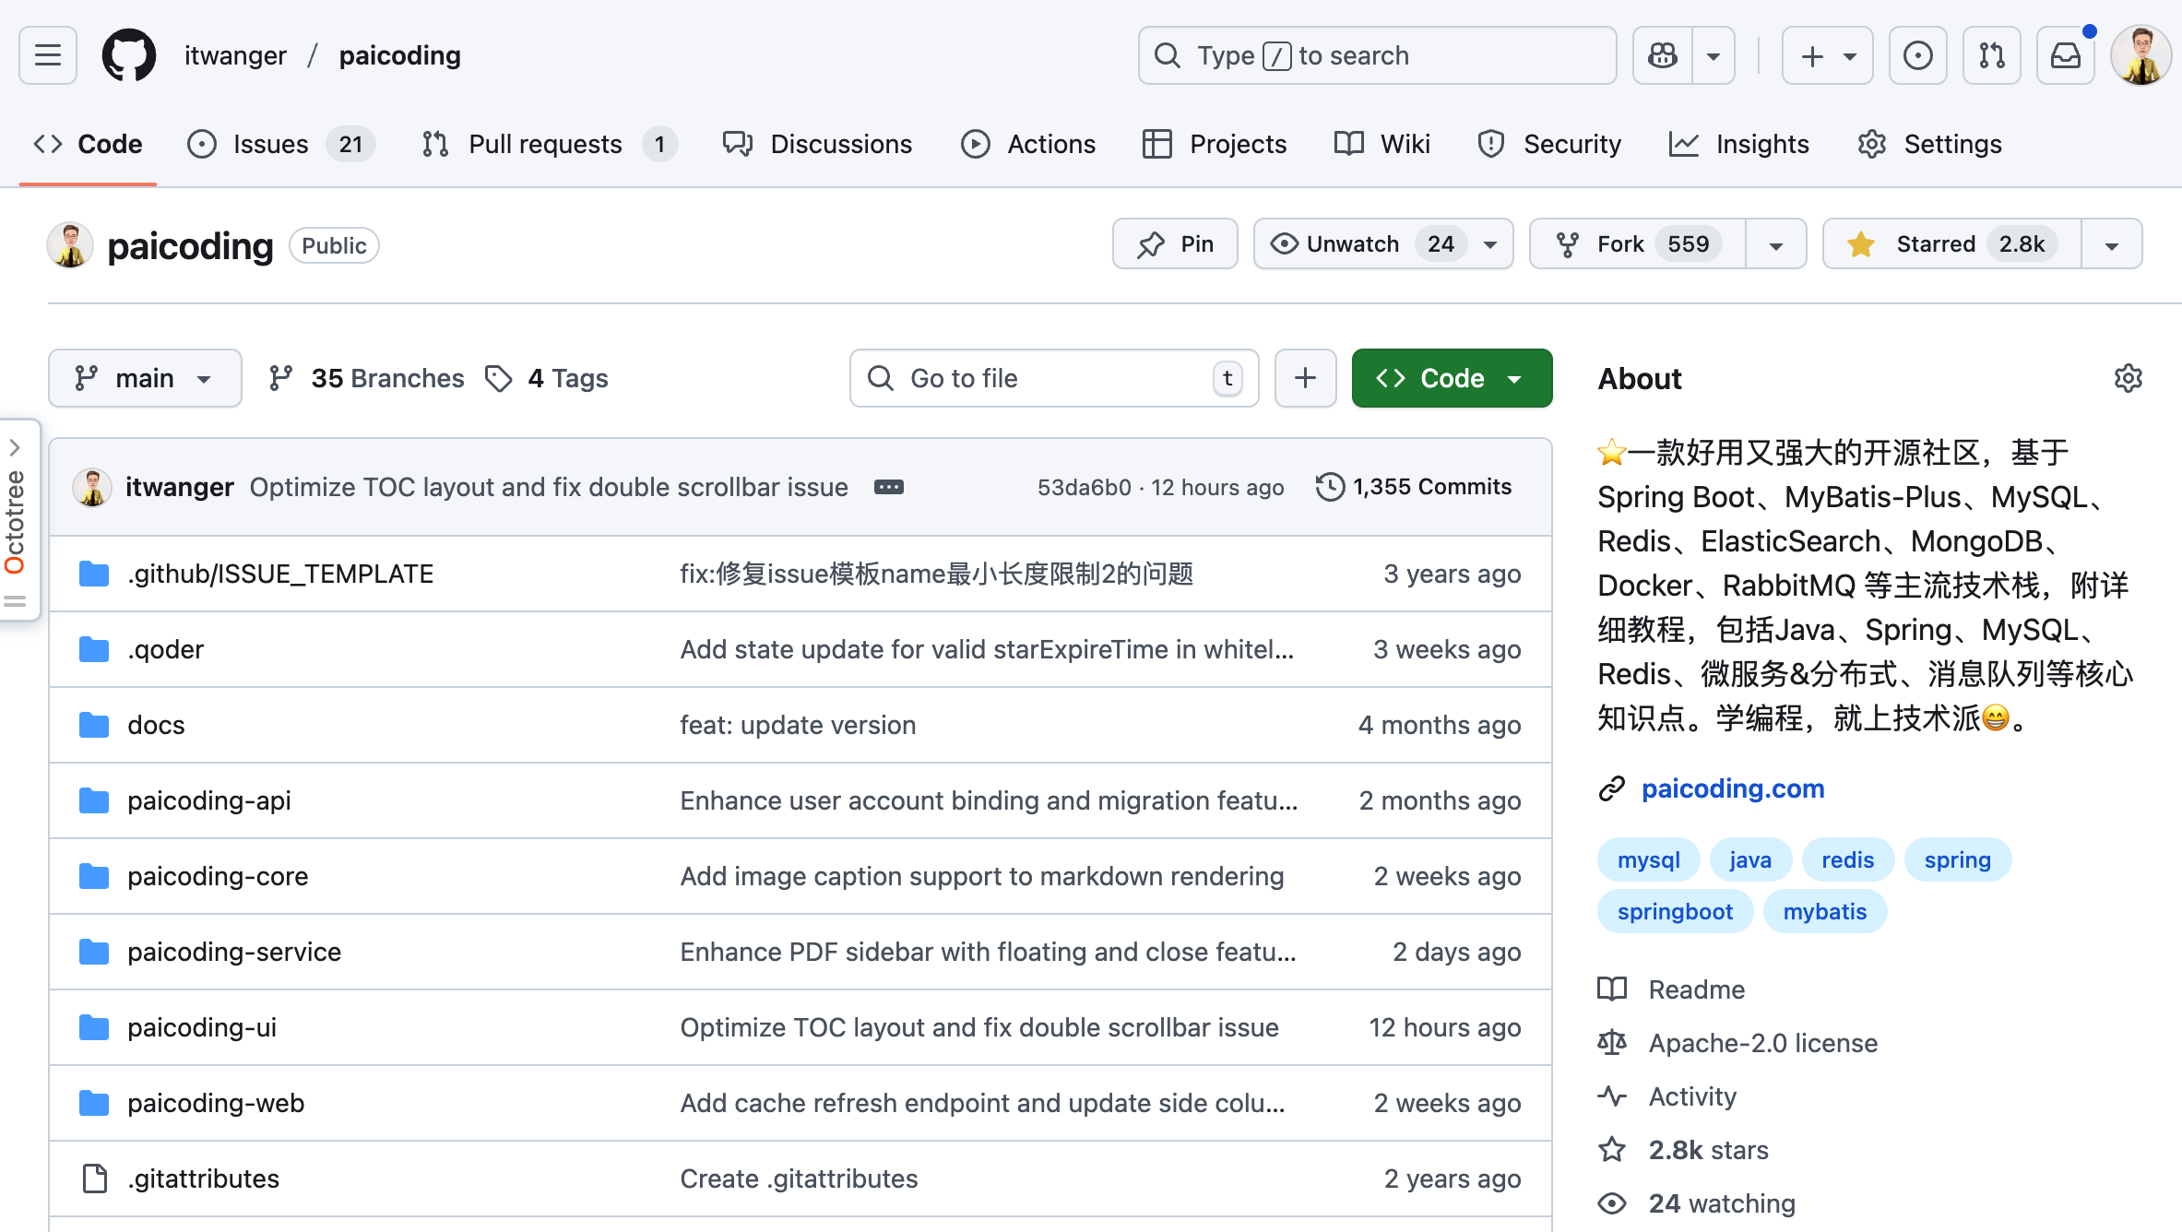Open the main branch dropdown
2182x1232 pixels.
click(145, 378)
